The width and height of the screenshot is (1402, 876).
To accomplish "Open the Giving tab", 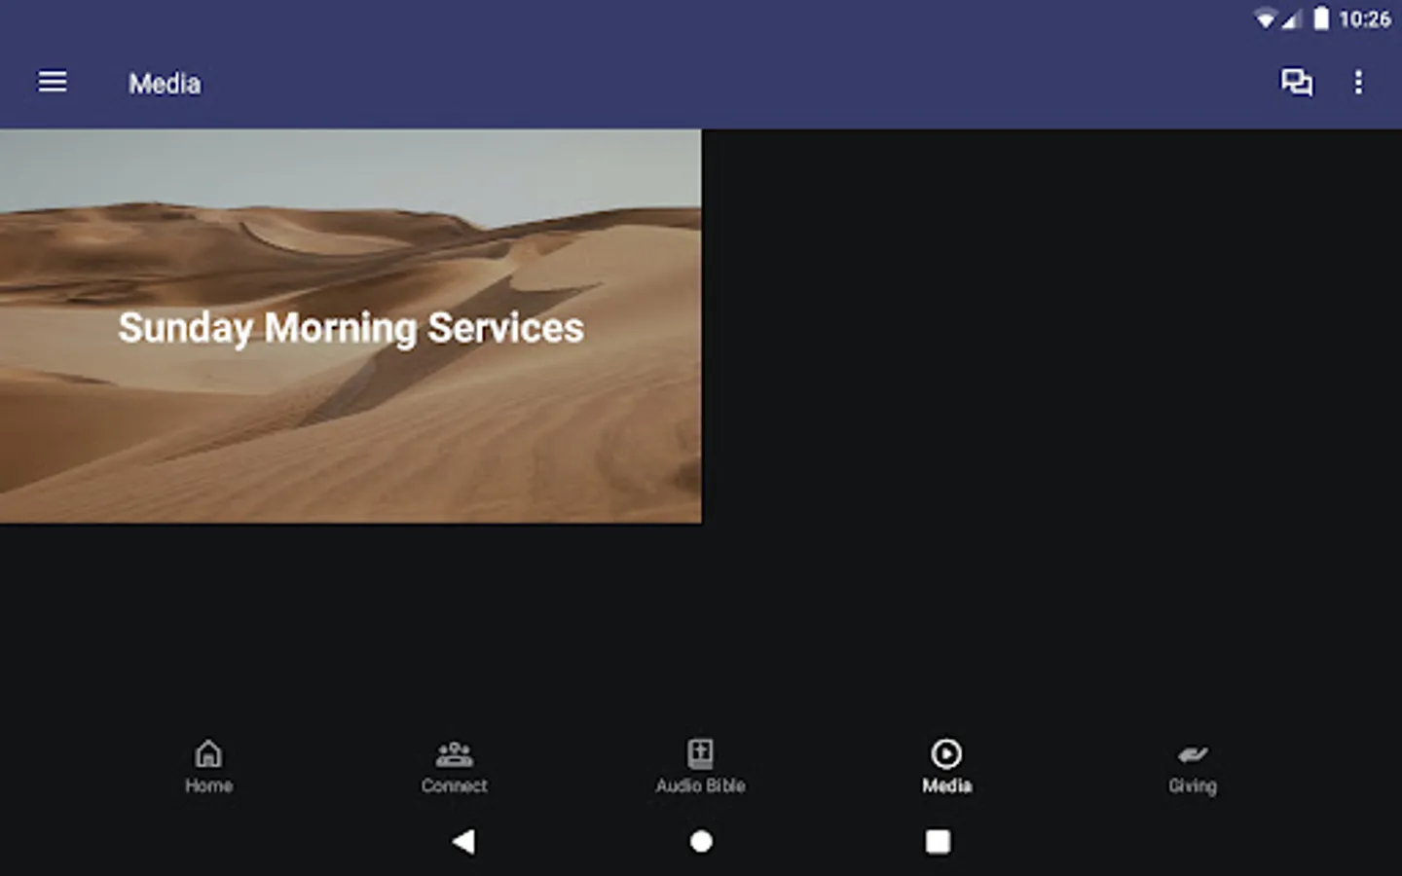I will tap(1193, 767).
